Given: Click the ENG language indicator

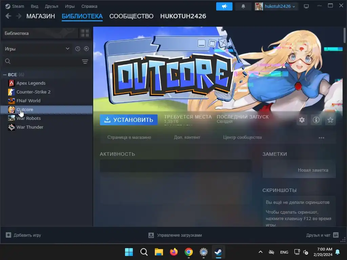Looking at the screenshot, I should 284,252.
